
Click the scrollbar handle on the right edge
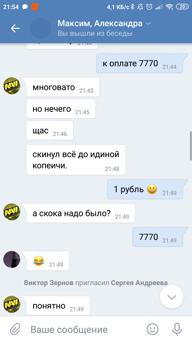[x=191, y=146]
